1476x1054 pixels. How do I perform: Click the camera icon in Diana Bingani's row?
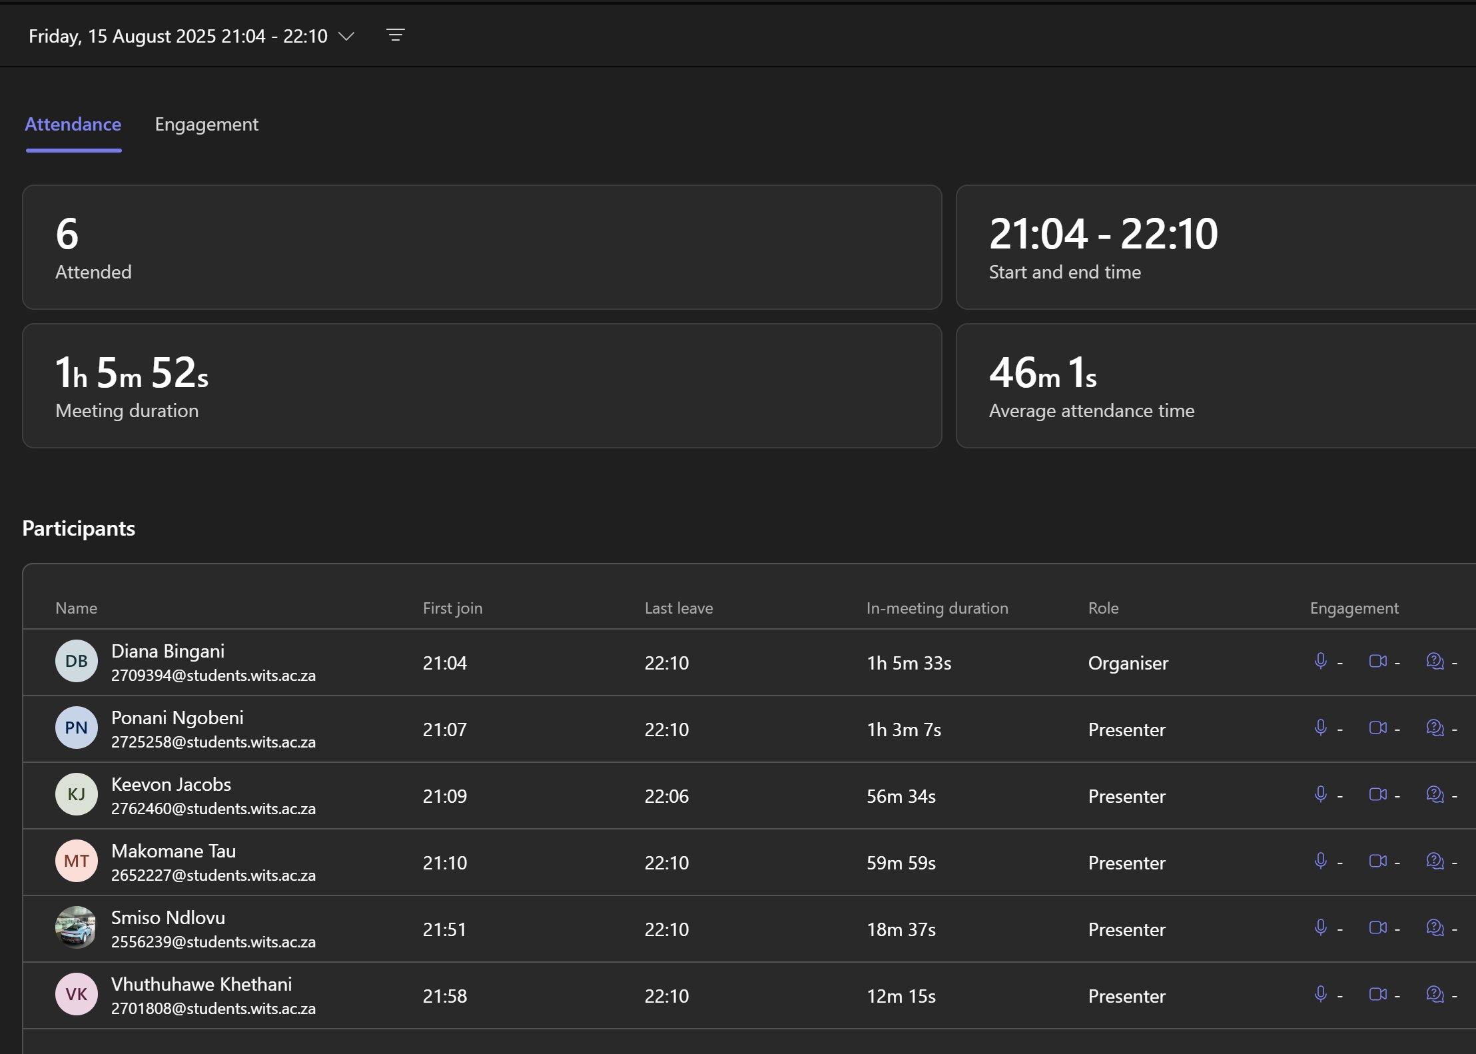[x=1377, y=661]
